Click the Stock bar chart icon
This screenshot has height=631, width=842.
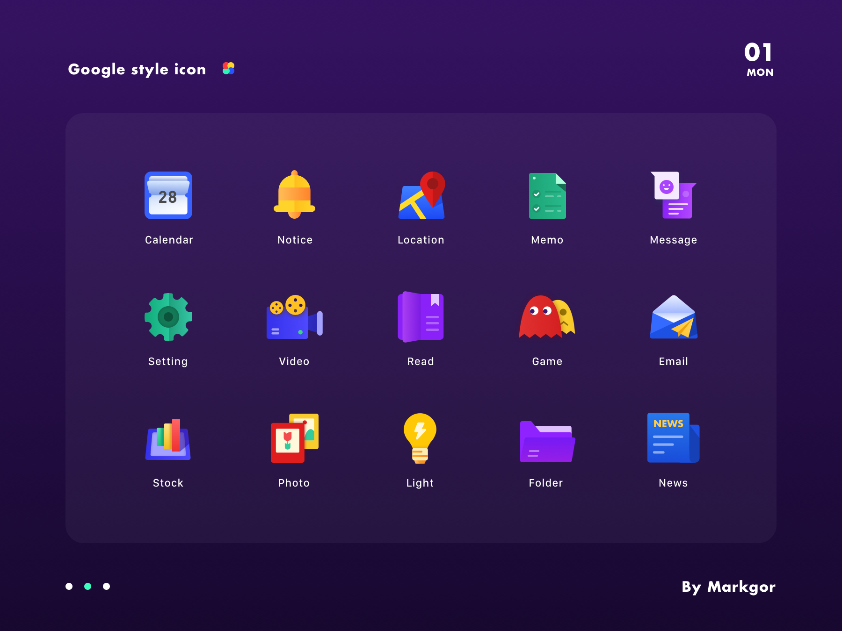coord(168,439)
